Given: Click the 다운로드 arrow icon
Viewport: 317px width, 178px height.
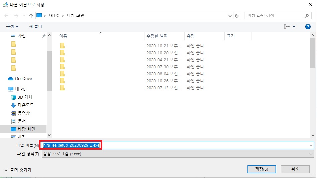Looking at the screenshot, I should pyautogui.click(x=13, y=105).
